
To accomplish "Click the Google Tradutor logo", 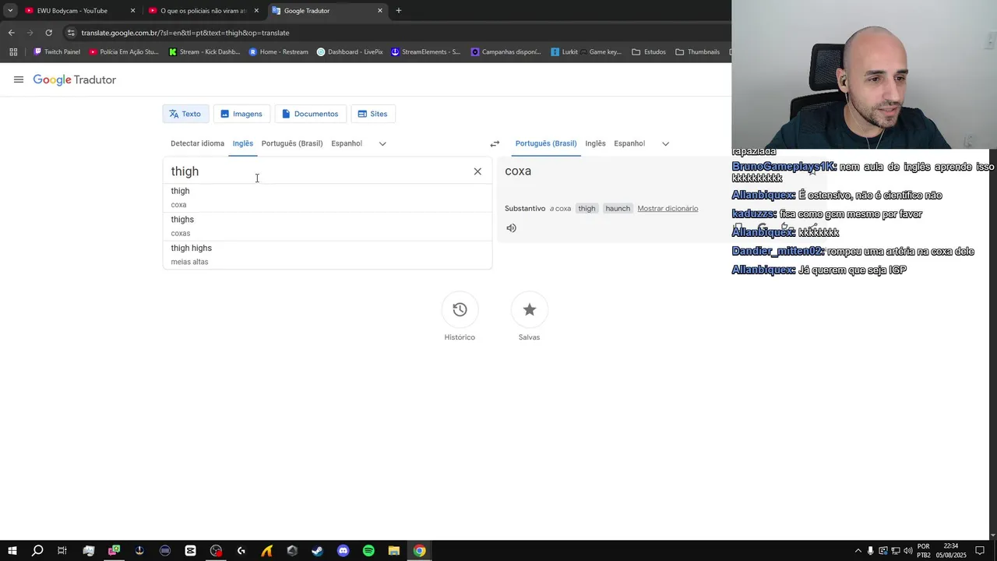I will click(74, 79).
